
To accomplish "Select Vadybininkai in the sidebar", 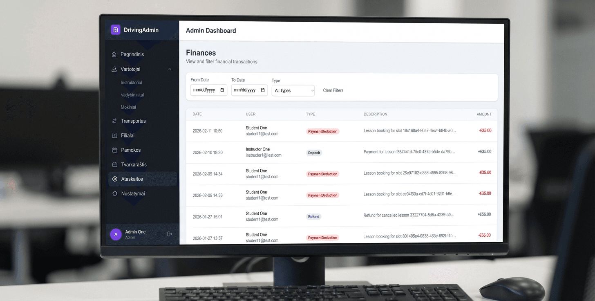I will [132, 95].
